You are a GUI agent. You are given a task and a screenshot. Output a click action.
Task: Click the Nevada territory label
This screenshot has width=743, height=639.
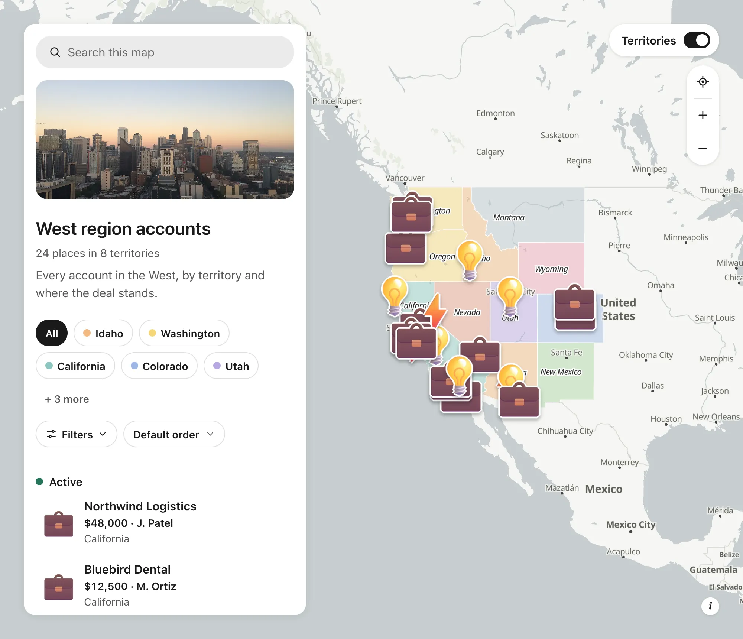tap(467, 312)
